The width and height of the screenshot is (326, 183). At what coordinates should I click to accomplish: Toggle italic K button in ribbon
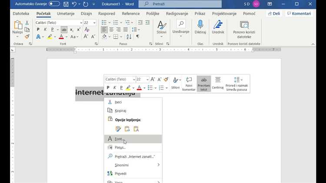[x=45, y=30]
